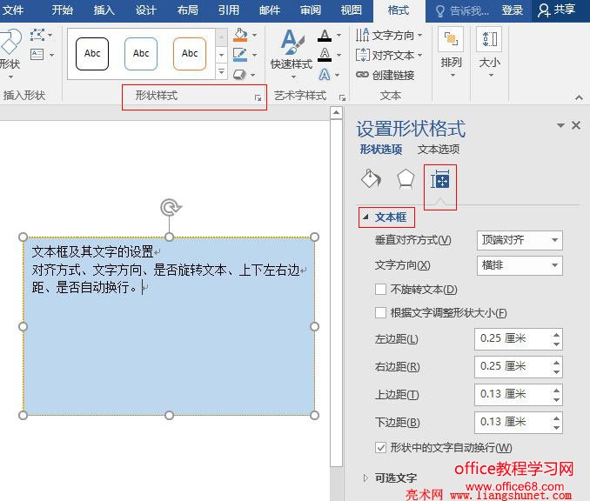Select the 格式 ribbon tab
590x501 pixels.
(x=399, y=10)
